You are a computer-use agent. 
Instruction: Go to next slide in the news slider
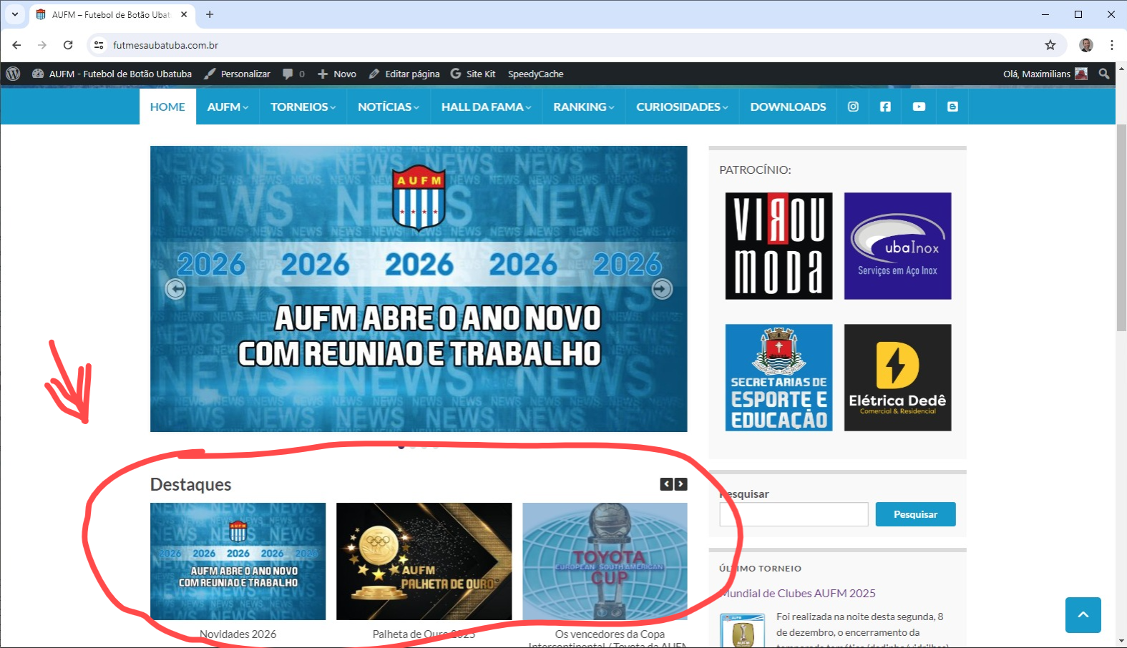[662, 288]
